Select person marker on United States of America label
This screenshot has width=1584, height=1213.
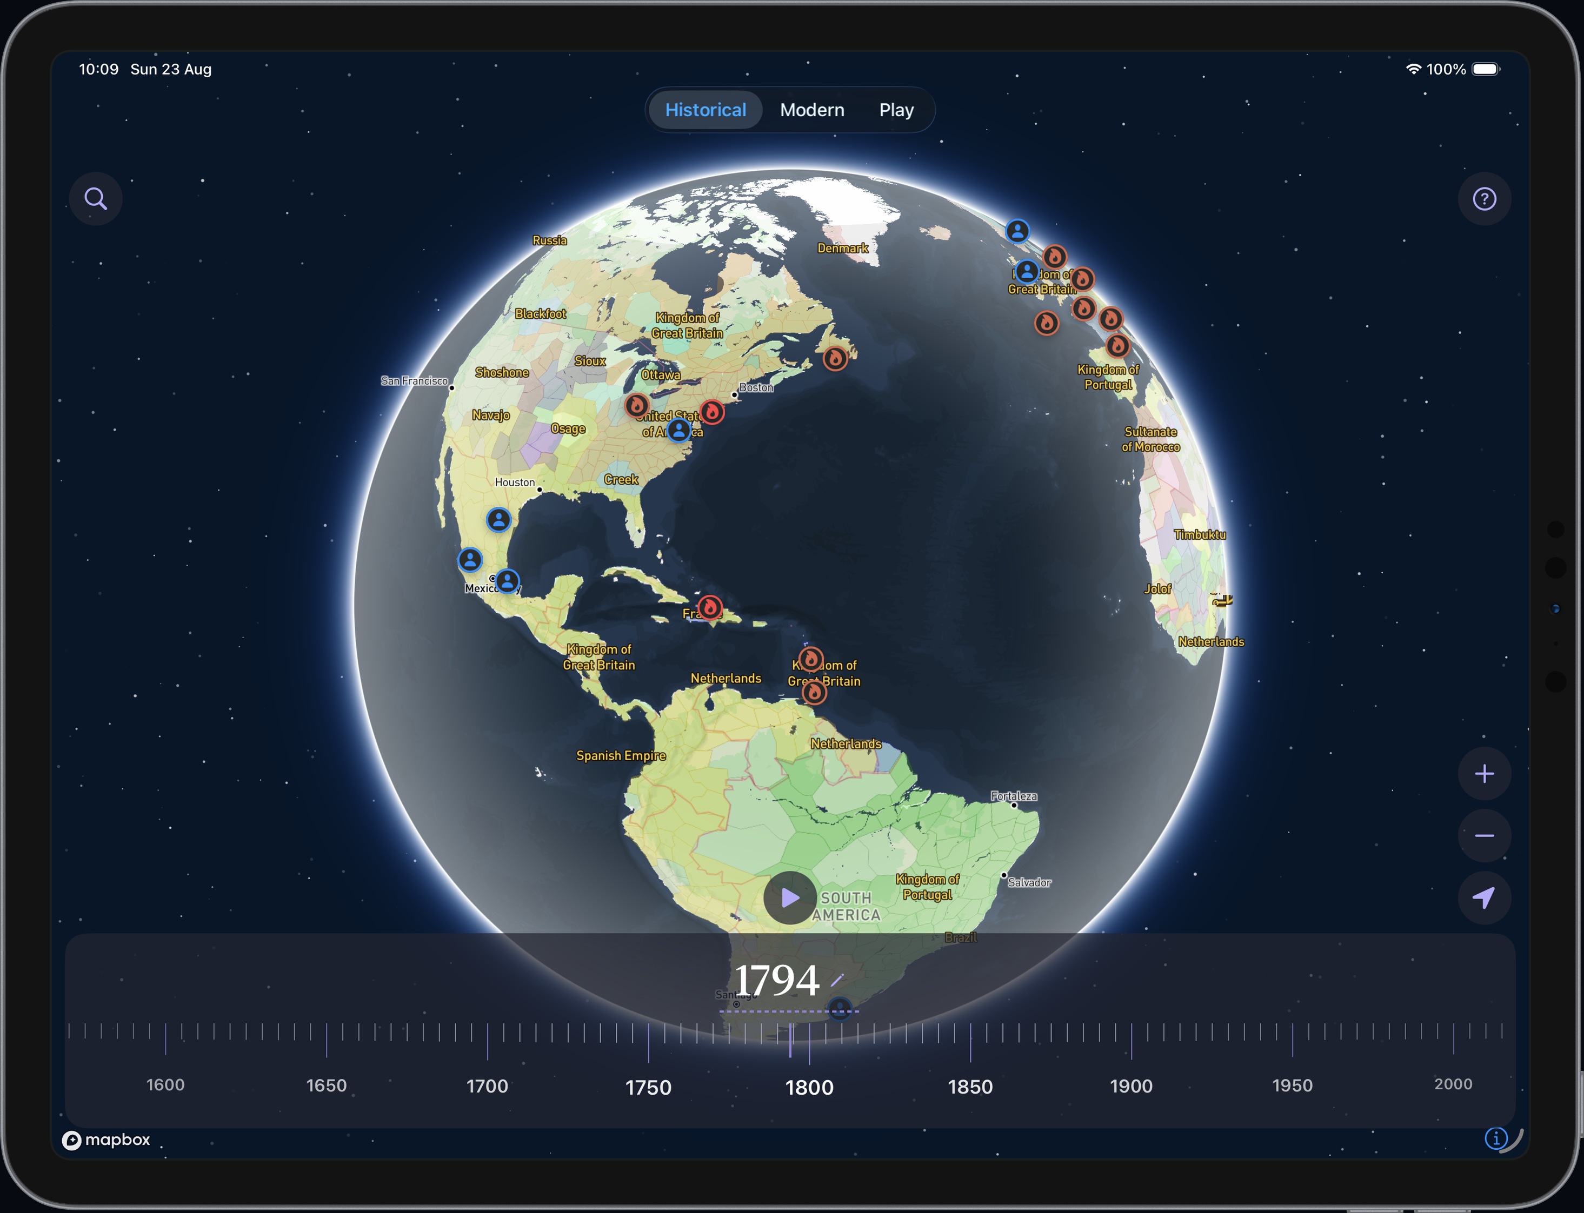[678, 430]
